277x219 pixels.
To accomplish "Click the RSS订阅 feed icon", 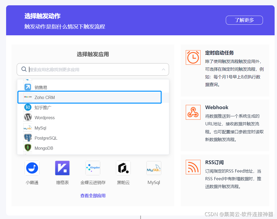I will (193, 167).
